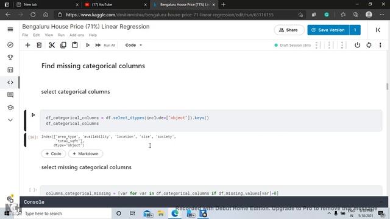Open Datasets table icon in sidebar

pyautogui.click(x=10, y=70)
